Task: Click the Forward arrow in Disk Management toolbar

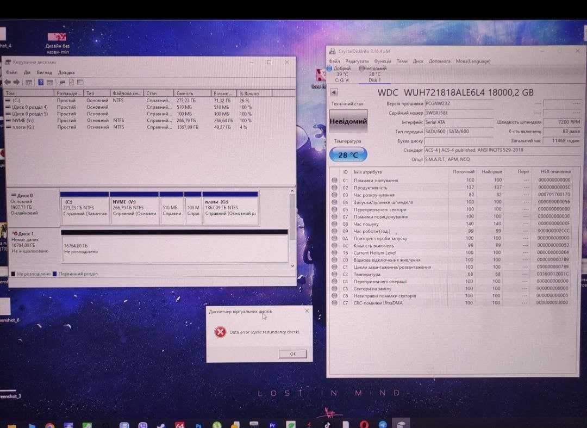Action: pos(16,82)
